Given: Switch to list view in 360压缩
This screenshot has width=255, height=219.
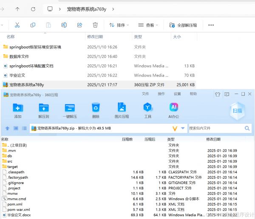Looking at the screenshot, I should pyautogui.click(x=24, y=128).
